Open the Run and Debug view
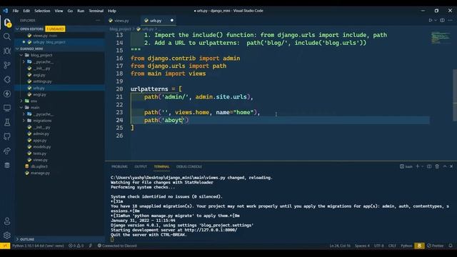Screen dimensions: 457x257 7,51
